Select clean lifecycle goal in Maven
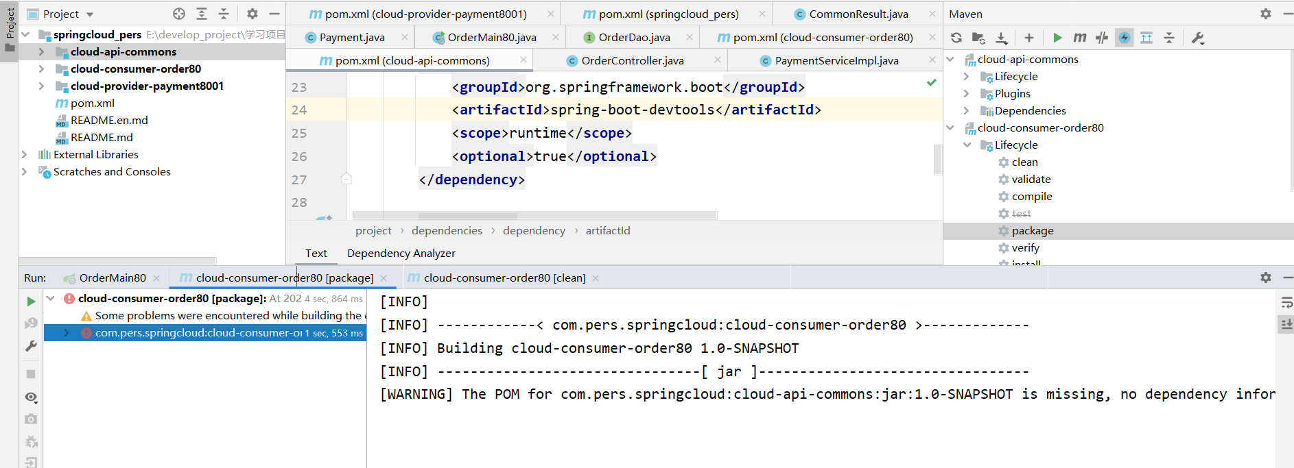1294x468 pixels. 1024,162
